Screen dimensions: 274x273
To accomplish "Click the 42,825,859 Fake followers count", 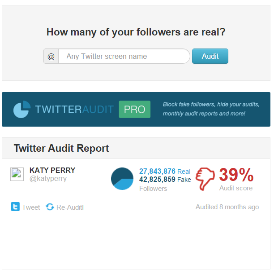I will coord(165,180).
